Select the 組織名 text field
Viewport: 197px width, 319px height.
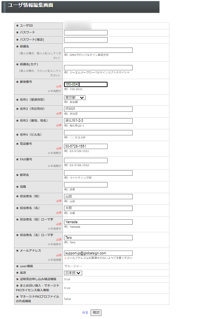tap(98, 50)
